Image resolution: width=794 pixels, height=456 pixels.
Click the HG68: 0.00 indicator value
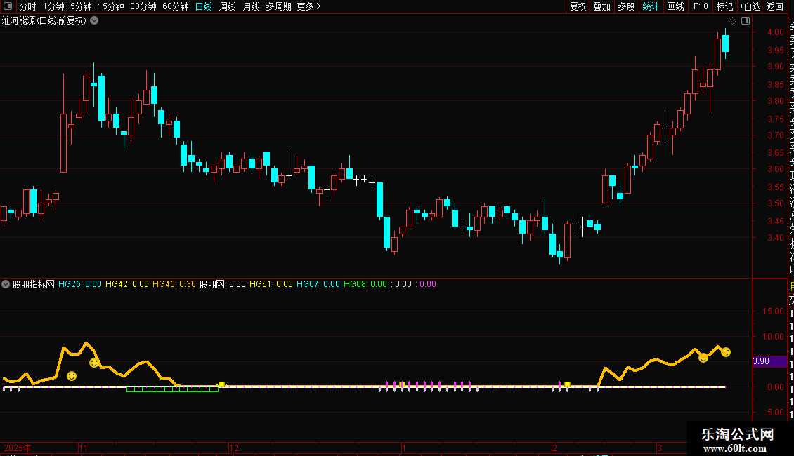pos(365,284)
